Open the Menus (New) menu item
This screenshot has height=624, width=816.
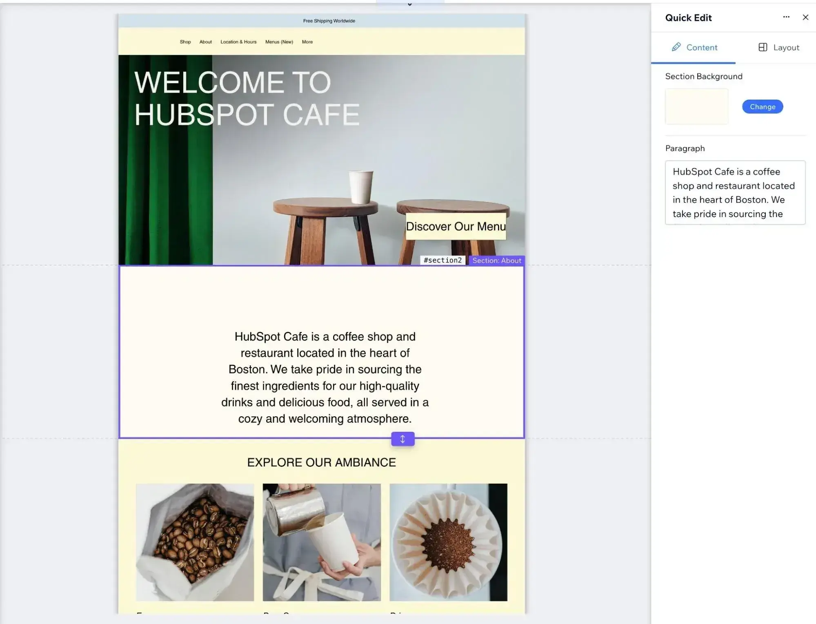coord(279,42)
